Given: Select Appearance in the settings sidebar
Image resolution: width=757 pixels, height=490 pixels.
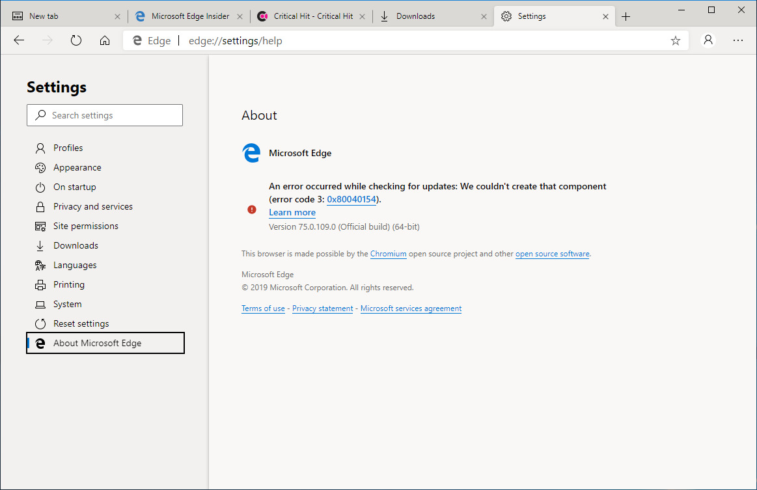Looking at the screenshot, I should [x=77, y=167].
